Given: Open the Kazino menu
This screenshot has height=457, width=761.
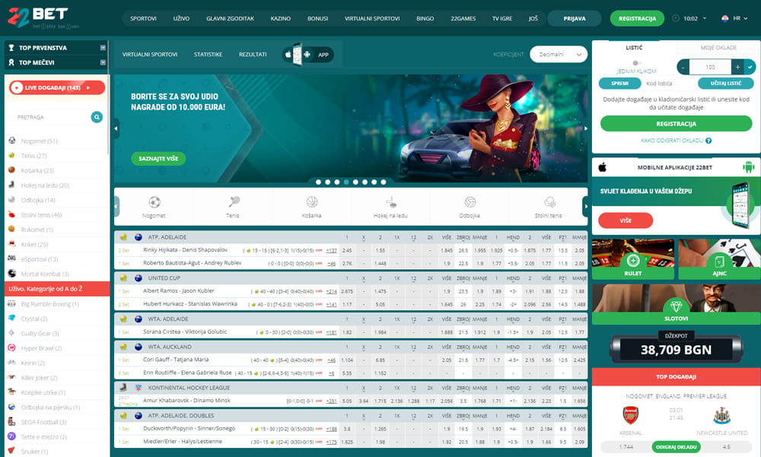Looking at the screenshot, I should 281,18.
